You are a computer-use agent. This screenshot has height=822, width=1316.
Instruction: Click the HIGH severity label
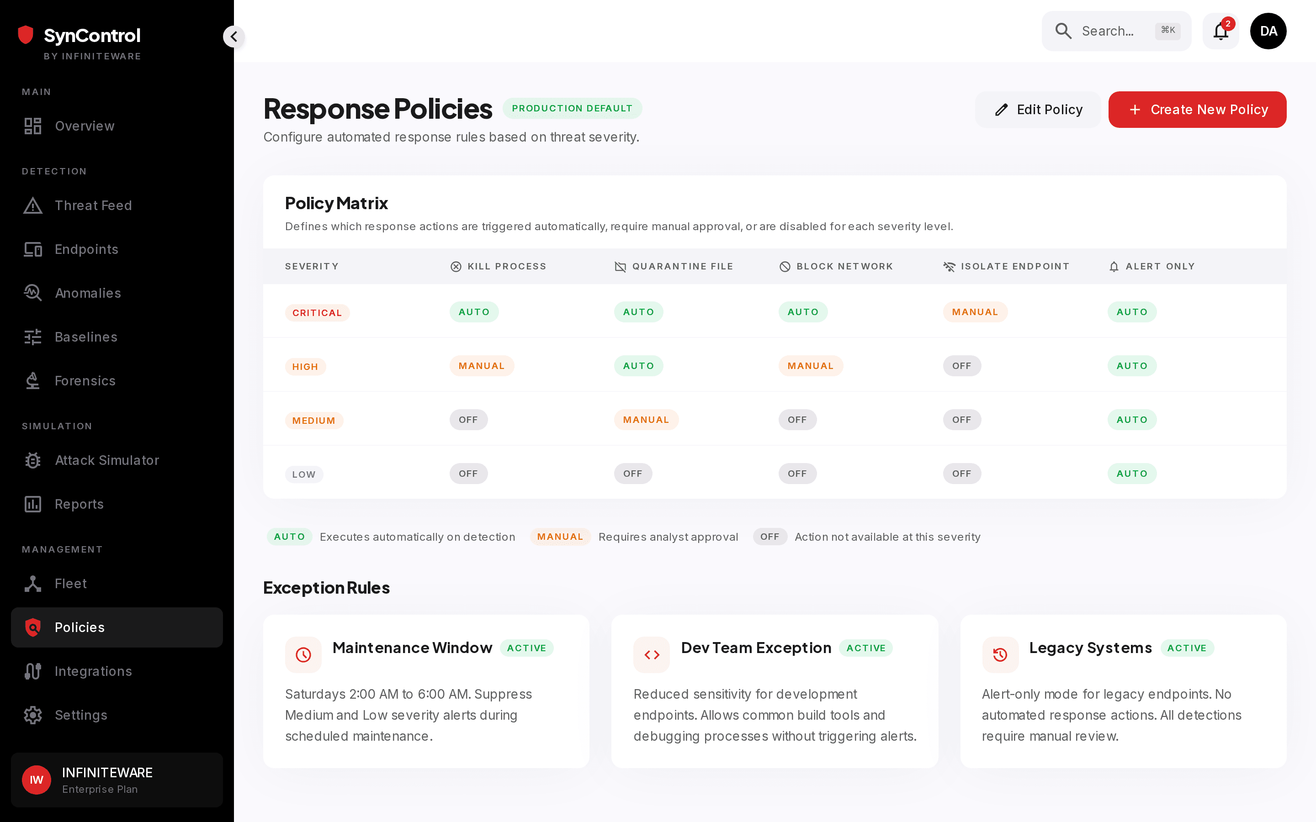[x=305, y=366]
